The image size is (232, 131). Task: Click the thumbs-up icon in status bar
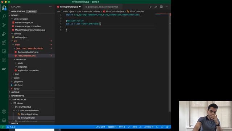pyautogui.click(x=140, y=127)
